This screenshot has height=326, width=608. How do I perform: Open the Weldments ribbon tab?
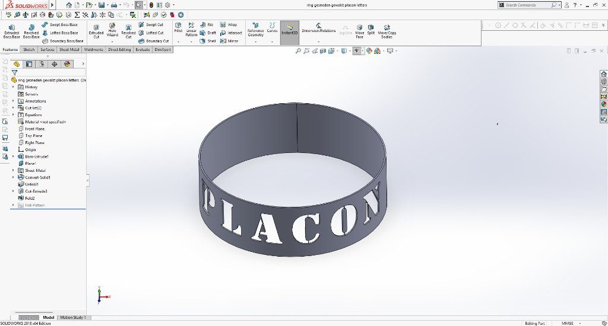(93, 50)
